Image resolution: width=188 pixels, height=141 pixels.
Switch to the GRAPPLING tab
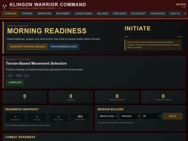point(44,14)
